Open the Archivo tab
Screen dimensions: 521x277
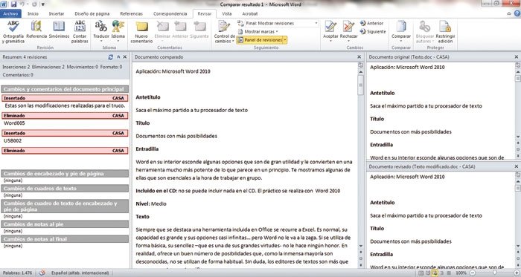pos(10,13)
